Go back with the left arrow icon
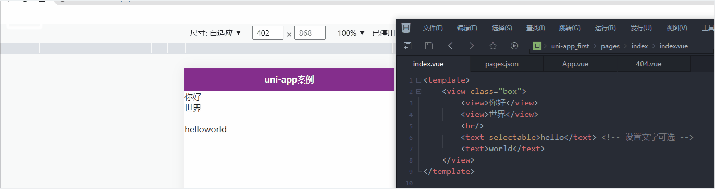 pyautogui.click(x=450, y=46)
